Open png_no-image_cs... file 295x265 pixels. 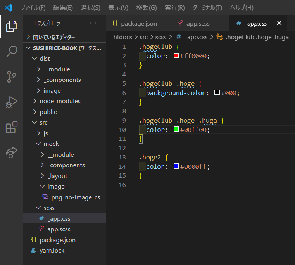point(64,197)
